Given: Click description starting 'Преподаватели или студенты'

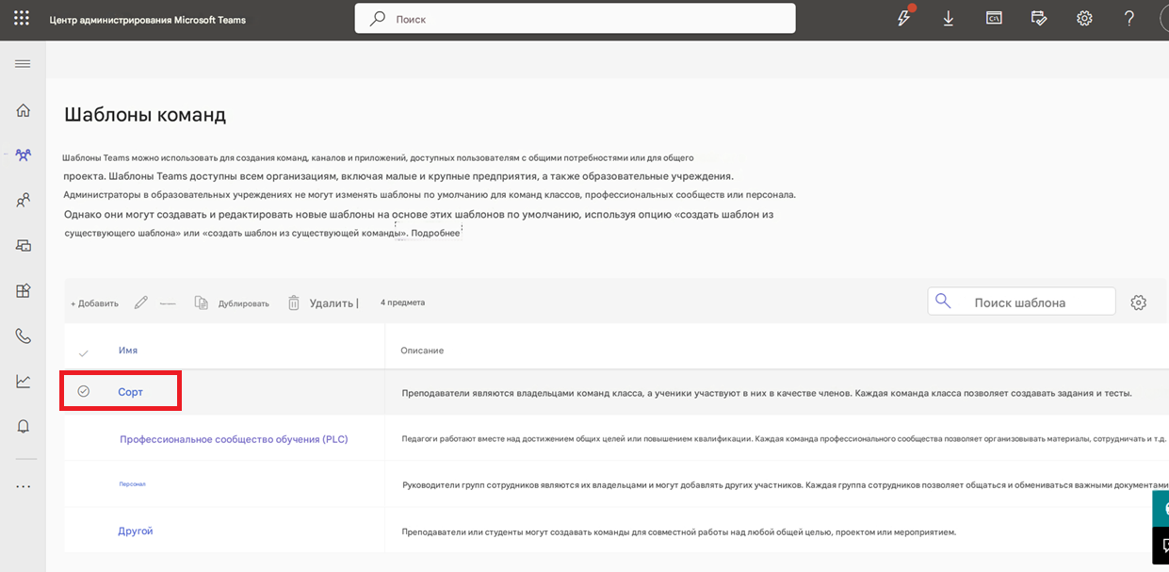Looking at the screenshot, I should 679,532.
